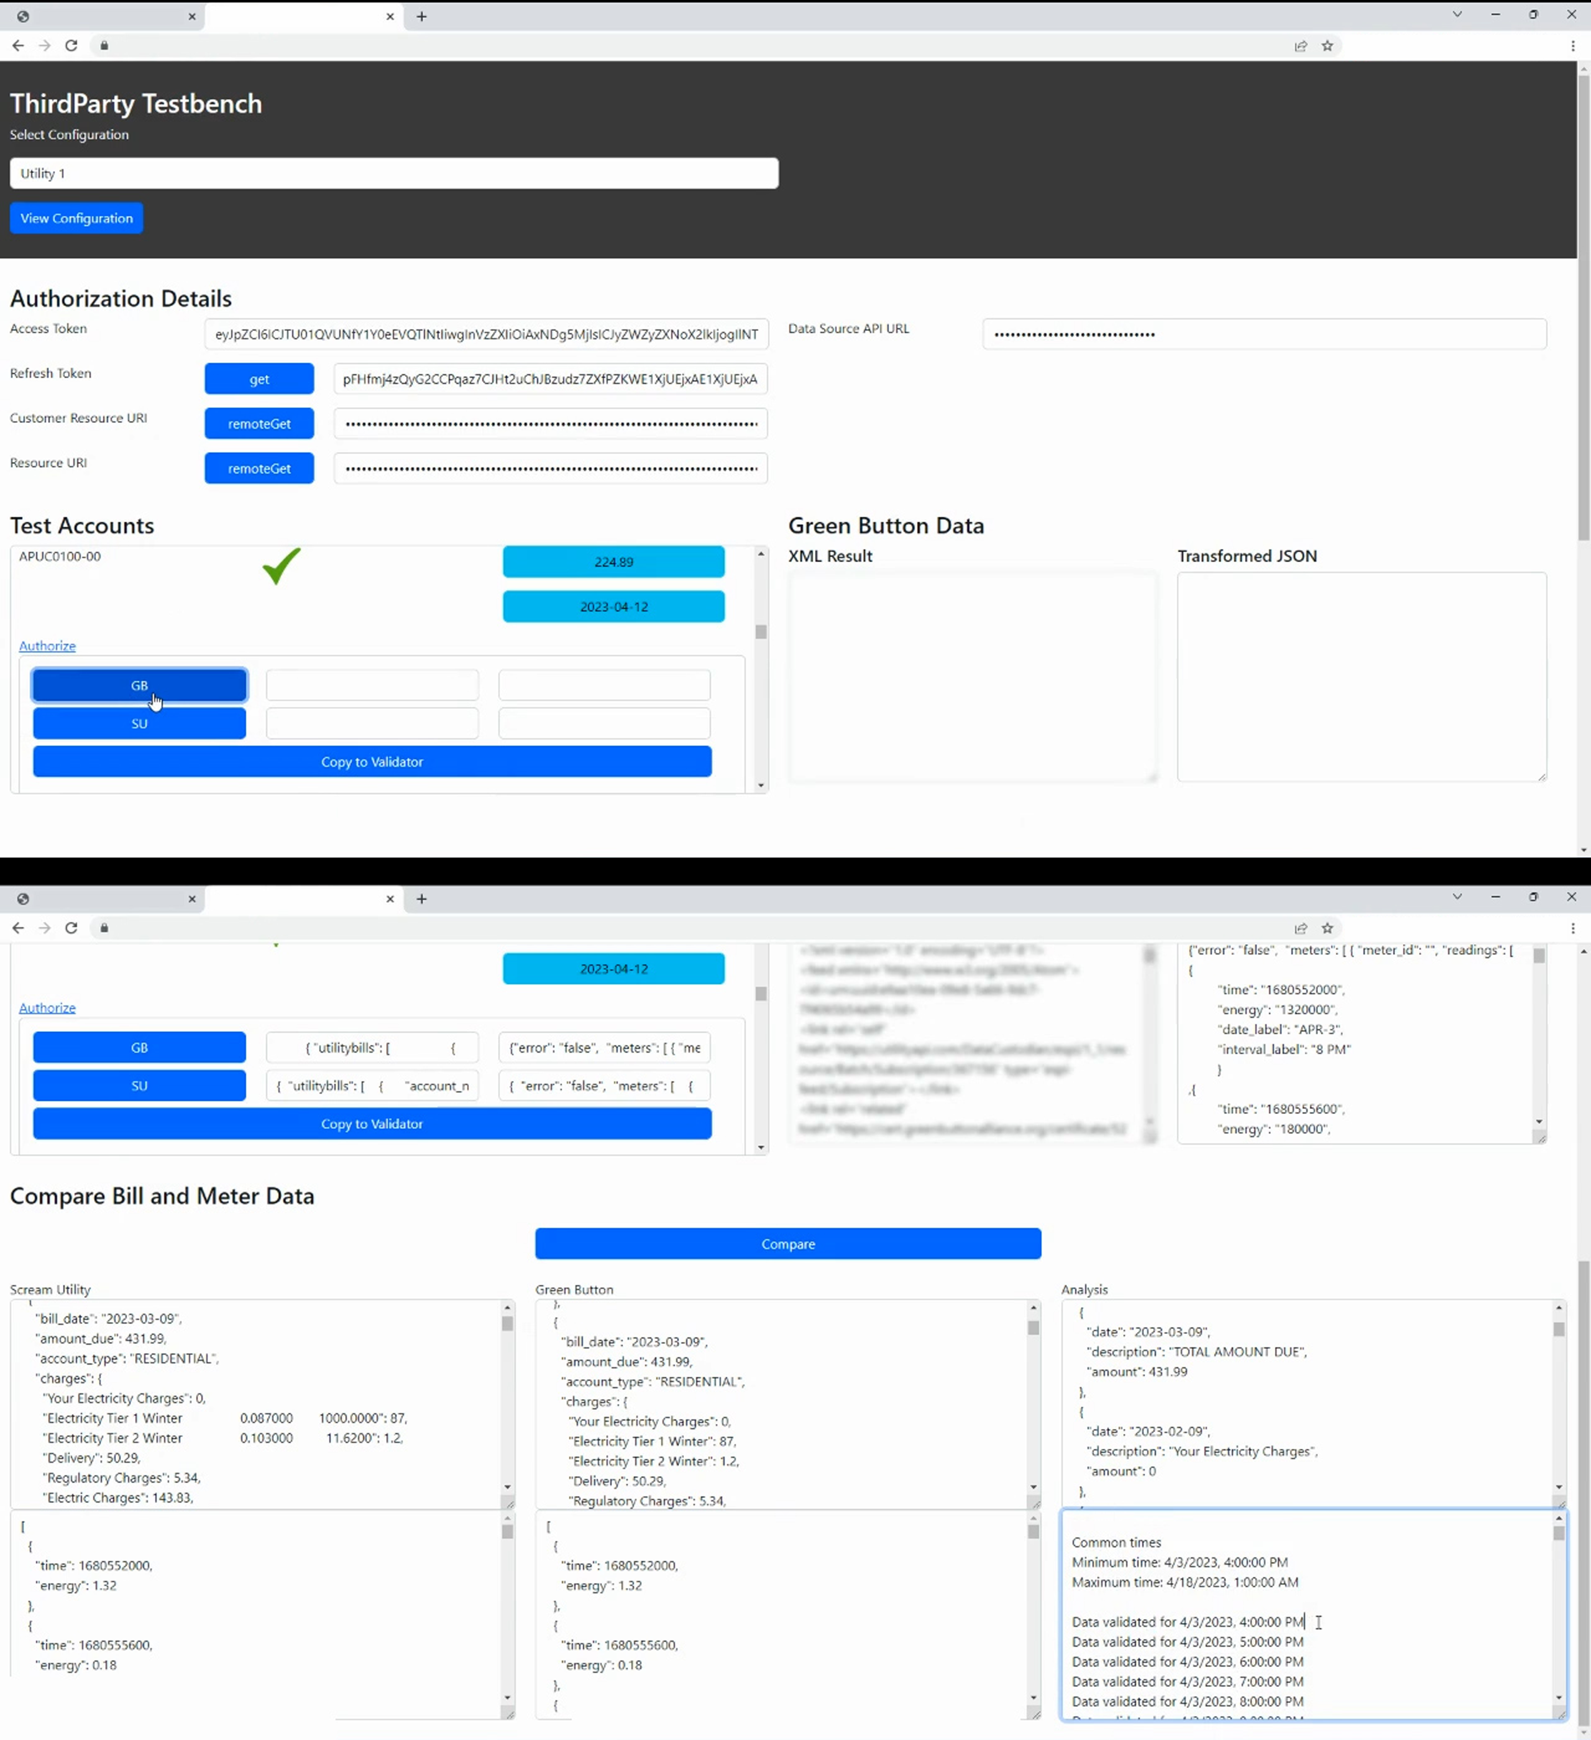Click the lock icon in bottom address bar

tap(104, 928)
